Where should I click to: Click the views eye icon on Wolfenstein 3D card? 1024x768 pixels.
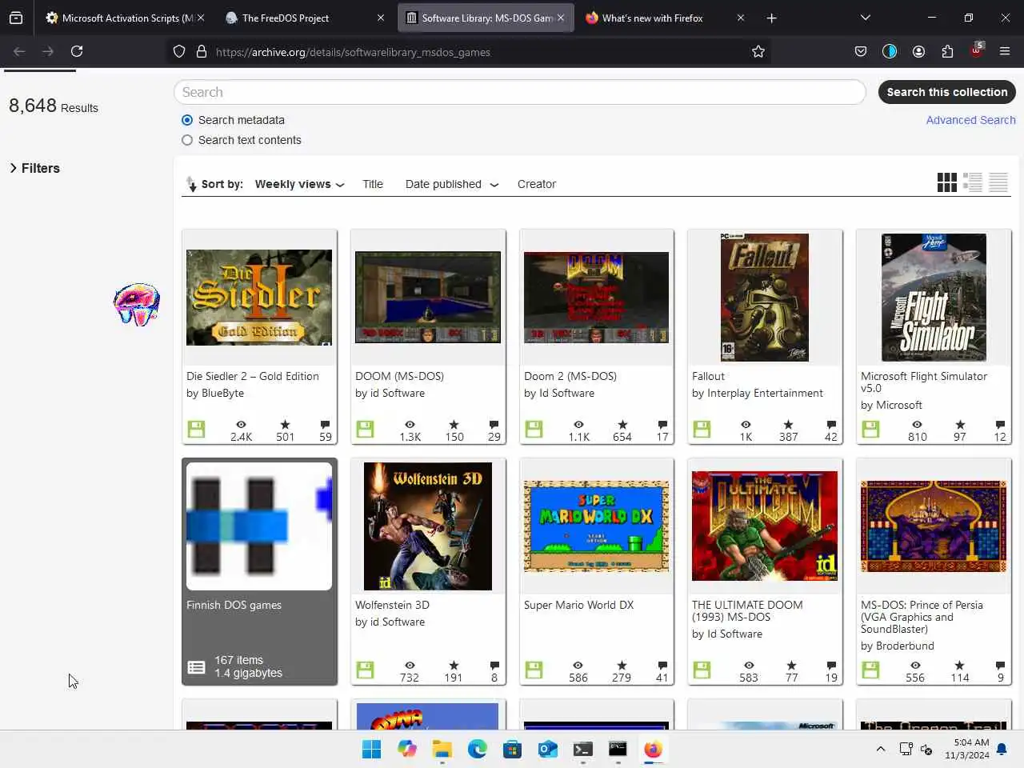tap(410, 666)
